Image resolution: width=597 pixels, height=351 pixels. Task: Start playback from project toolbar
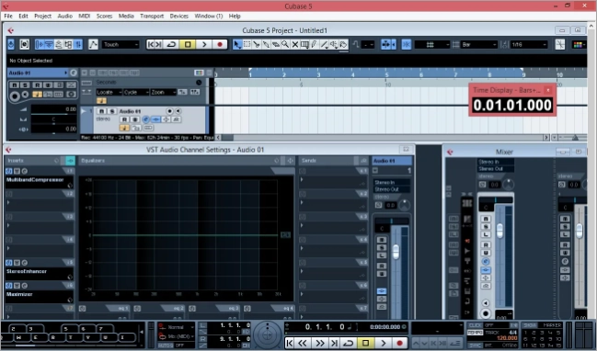pos(204,44)
